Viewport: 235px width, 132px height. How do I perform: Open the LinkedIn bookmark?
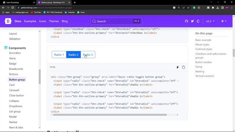click(70, 12)
